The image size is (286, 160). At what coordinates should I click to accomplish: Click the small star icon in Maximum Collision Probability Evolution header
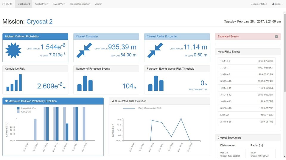click(x=6, y=101)
